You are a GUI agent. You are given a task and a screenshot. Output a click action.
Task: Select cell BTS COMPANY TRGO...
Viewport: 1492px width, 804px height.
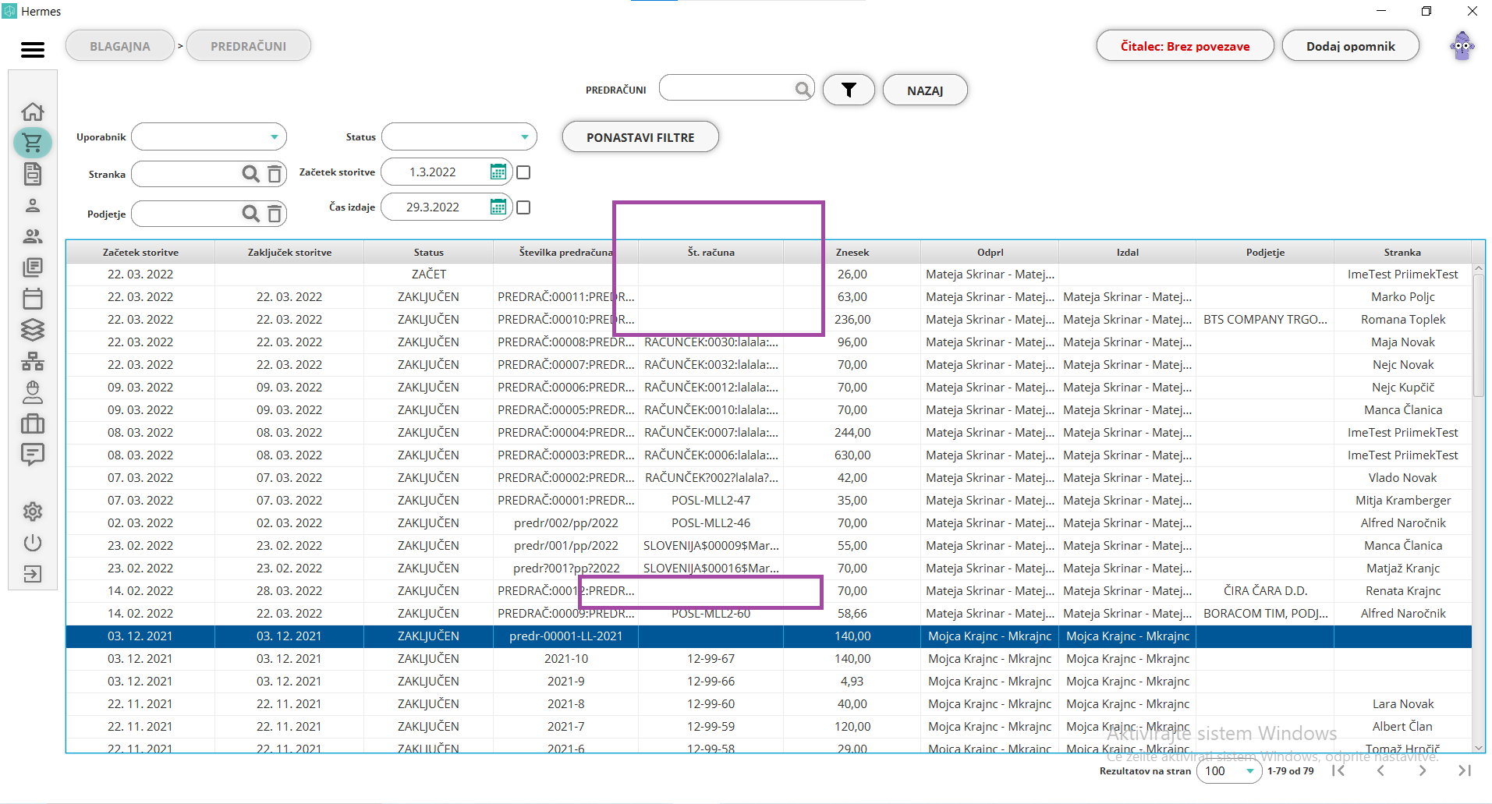click(x=1265, y=320)
